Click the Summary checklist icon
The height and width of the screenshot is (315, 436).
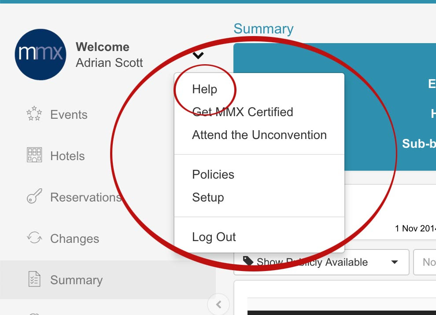coord(34,279)
